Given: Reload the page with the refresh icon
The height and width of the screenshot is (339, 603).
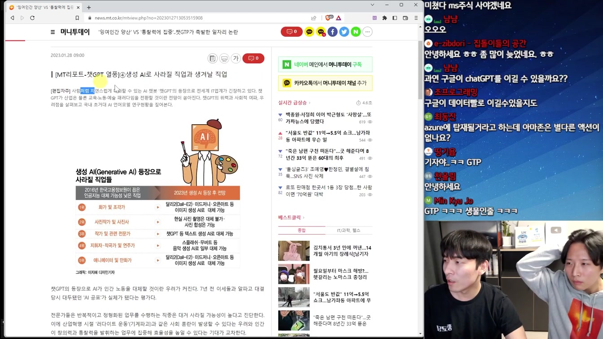Looking at the screenshot, I should pyautogui.click(x=32, y=18).
